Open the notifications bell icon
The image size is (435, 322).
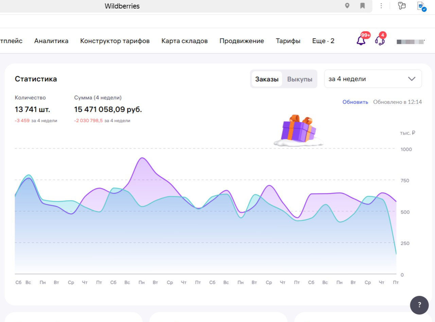[x=361, y=41]
